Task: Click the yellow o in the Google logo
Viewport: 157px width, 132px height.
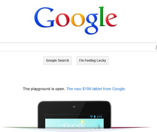Action: pyautogui.click(x=78, y=20)
